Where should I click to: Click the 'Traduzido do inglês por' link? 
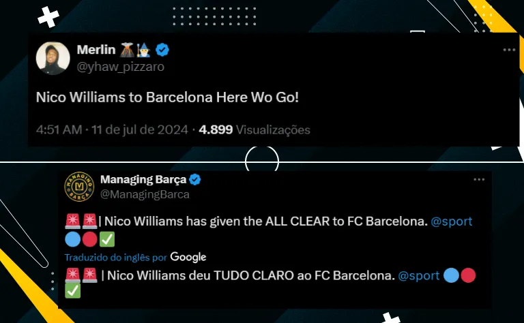coord(115,258)
